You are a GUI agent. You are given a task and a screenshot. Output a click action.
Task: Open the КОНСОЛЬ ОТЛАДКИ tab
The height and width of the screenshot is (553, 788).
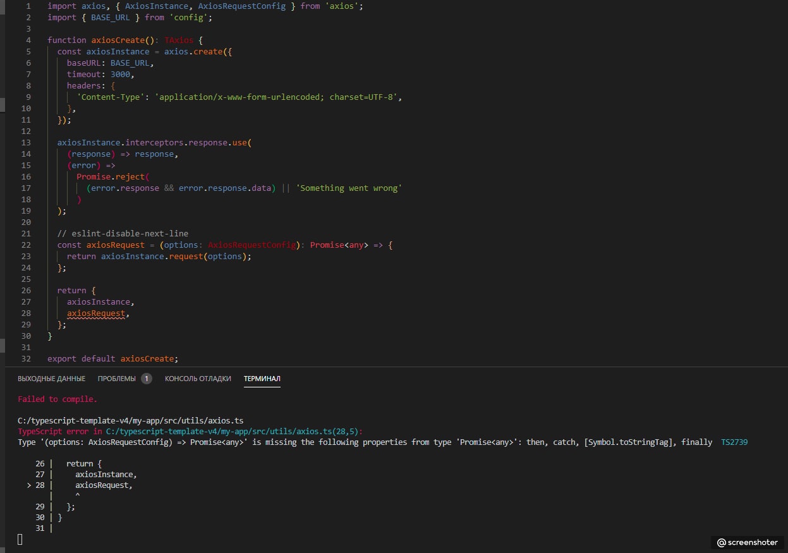coord(198,379)
